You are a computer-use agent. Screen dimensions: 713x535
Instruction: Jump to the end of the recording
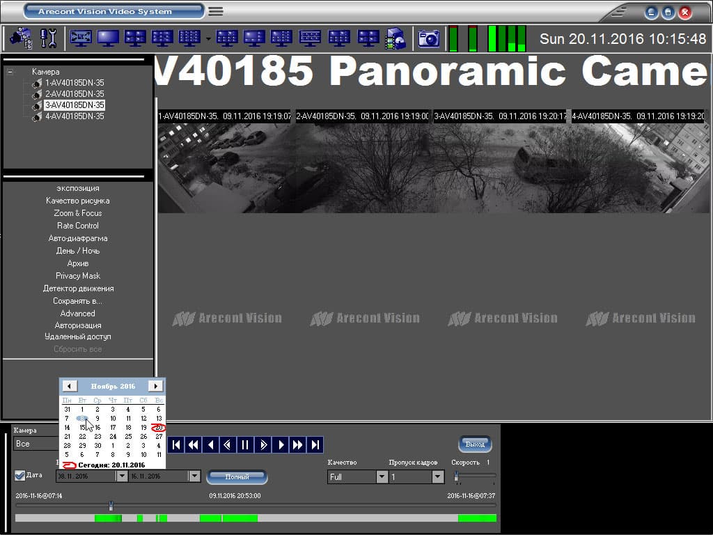pyautogui.click(x=315, y=444)
